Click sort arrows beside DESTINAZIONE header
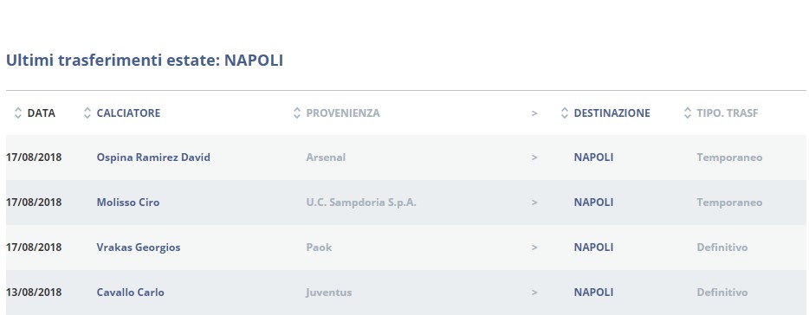 [x=565, y=112]
